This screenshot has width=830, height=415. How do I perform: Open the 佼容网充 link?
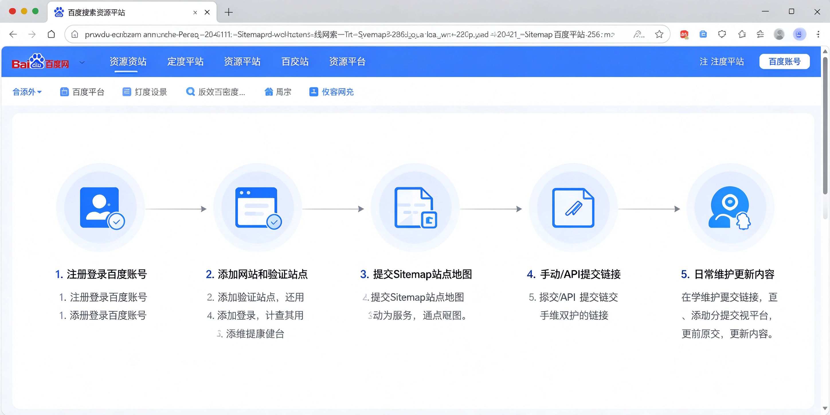pyautogui.click(x=338, y=92)
